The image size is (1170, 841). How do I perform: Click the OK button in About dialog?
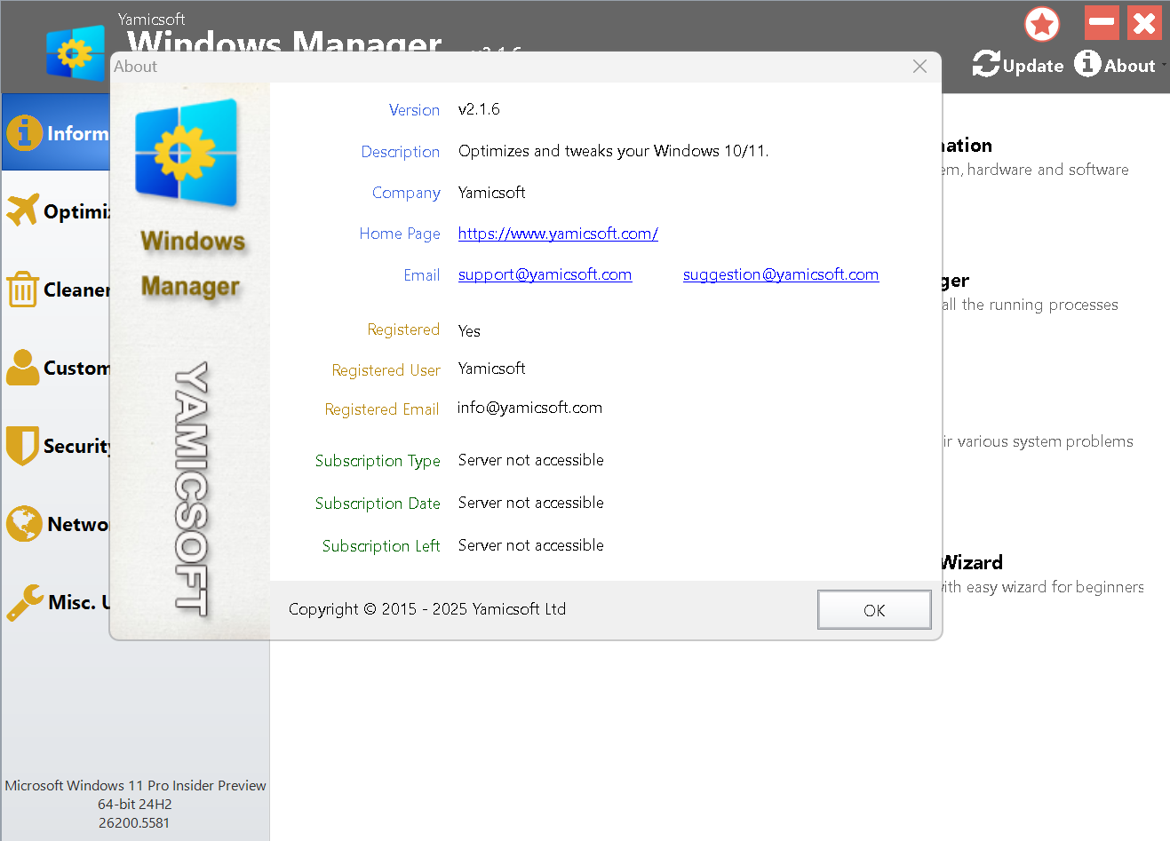(x=874, y=610)
